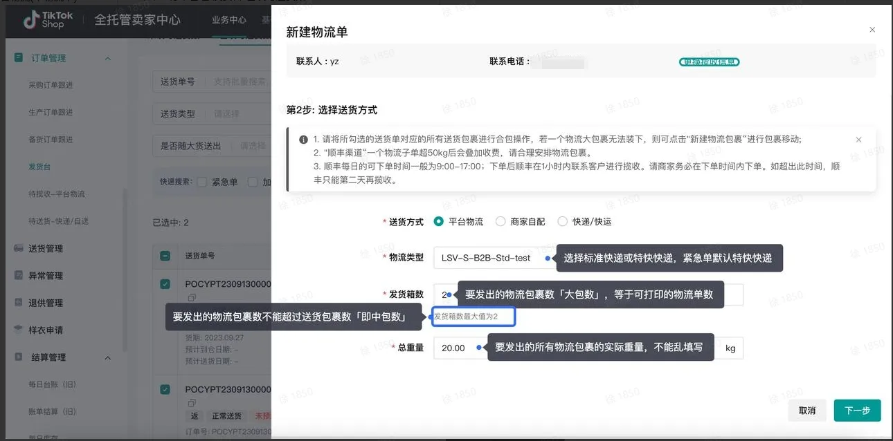Focus the 送货单号 search field
Image resolution: width=893 pixels, height=441 pixels.
[x=211, y=82]
